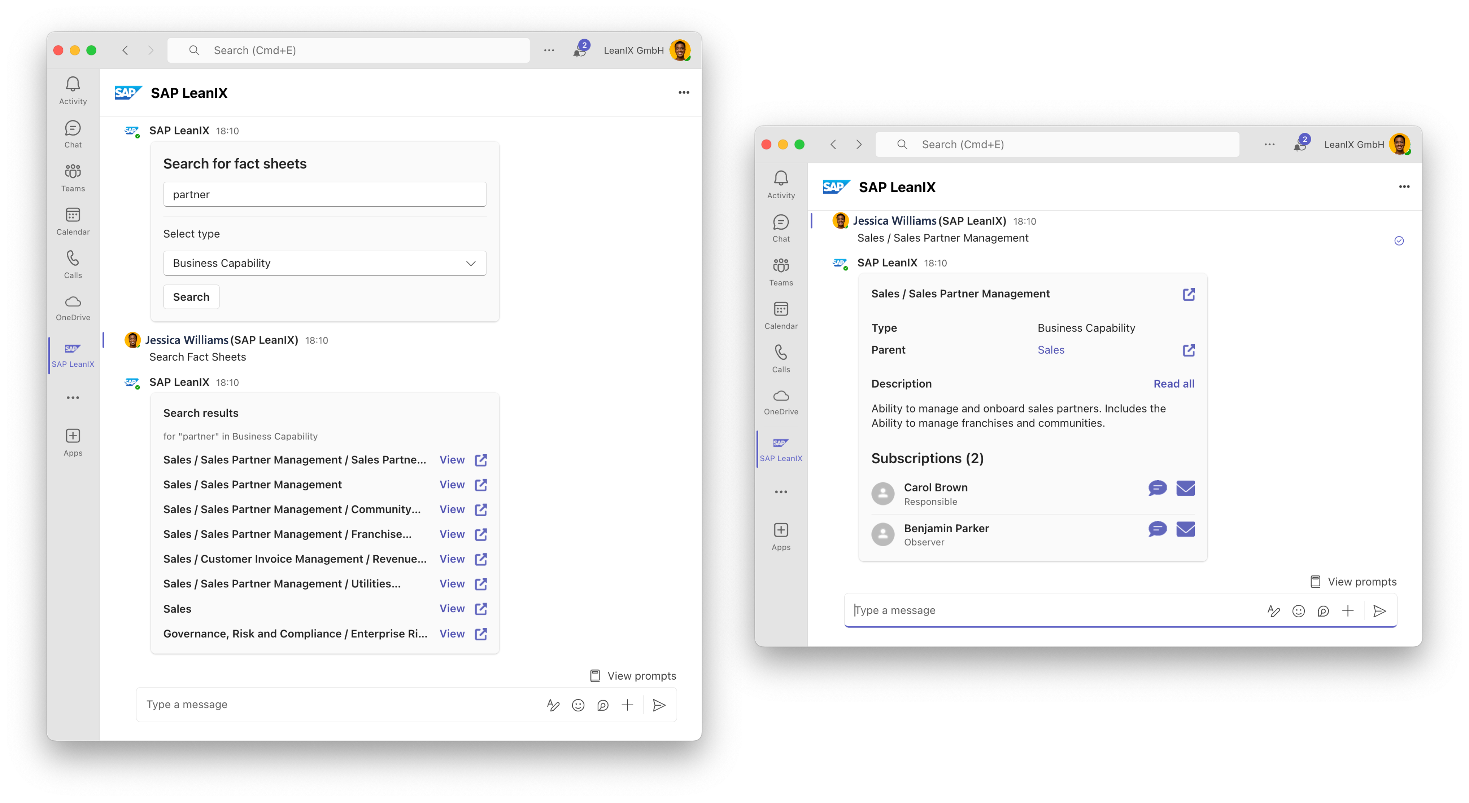This screenshot has height=803, width=1469.
Task: Open notifications bell in left window title bar
Action: point(580,50)
